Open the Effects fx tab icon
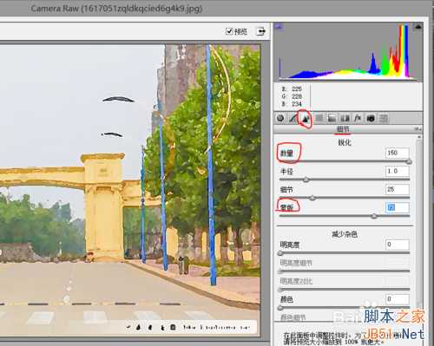Viewport: 434px width, 346px height. pos(358,118)
